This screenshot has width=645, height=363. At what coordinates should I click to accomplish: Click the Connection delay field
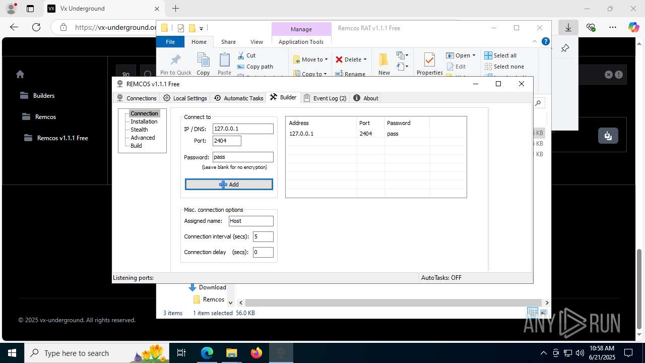[263, 252]
